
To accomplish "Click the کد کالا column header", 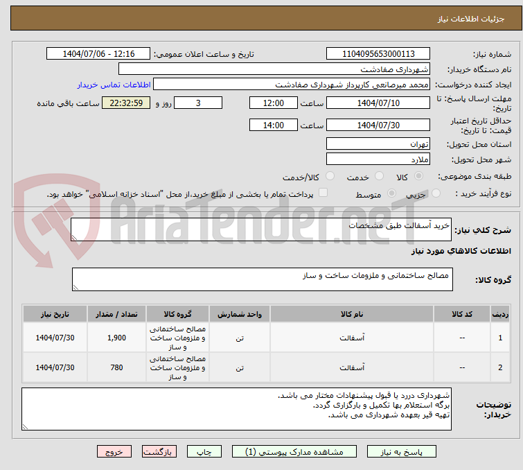I will click(x=462, y=314).
